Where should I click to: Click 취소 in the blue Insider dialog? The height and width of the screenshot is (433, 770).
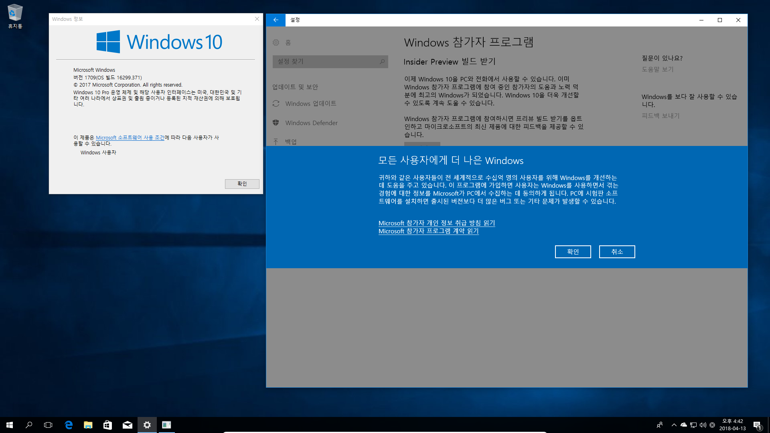click(x=617, y=252)
